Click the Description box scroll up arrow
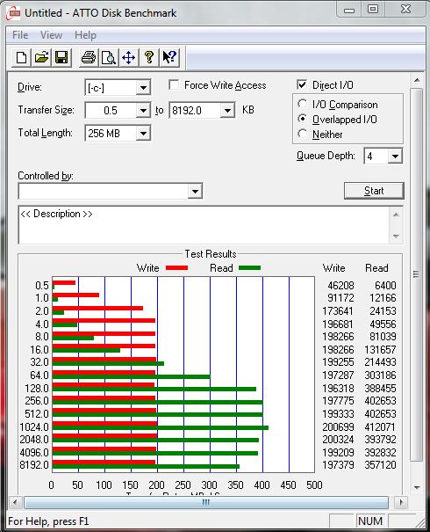The width and height of the screenshot is (430, 532). tap(396, 215)
